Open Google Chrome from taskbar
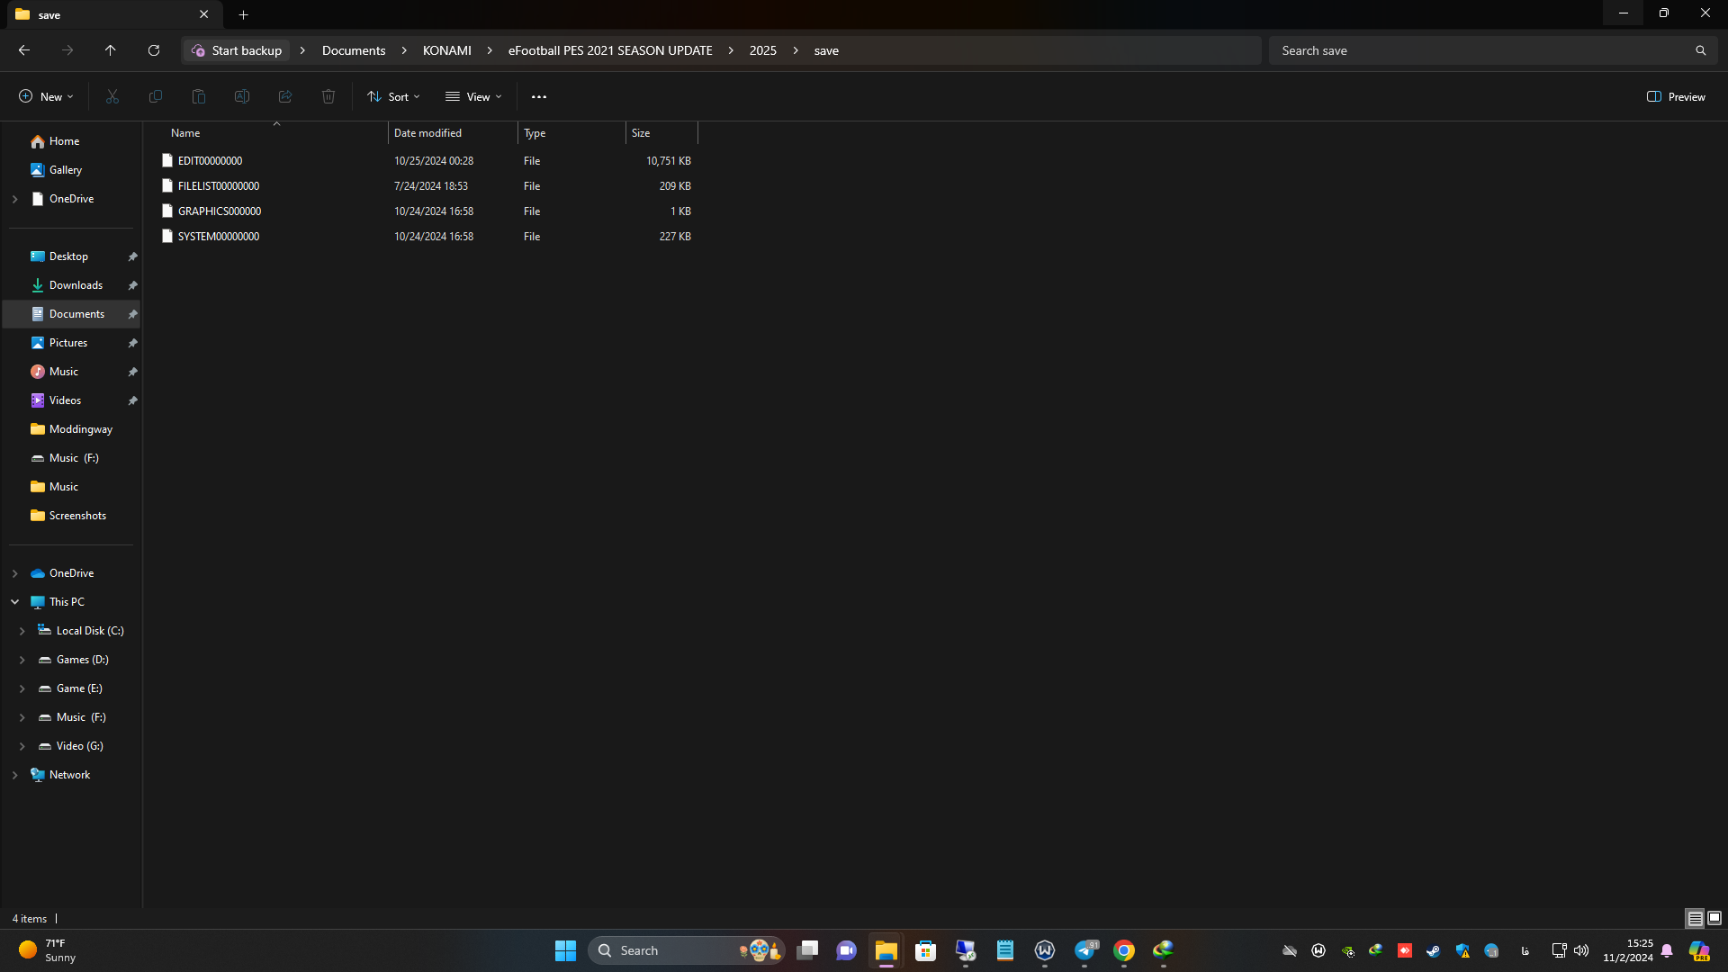Viewport: 1728px width, 972px height. [x=1123, y=950]
